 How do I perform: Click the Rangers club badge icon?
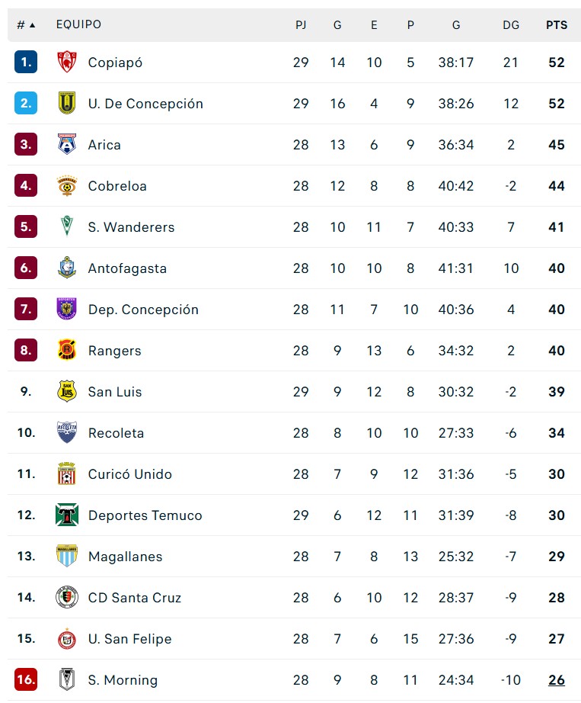[67, 351]
